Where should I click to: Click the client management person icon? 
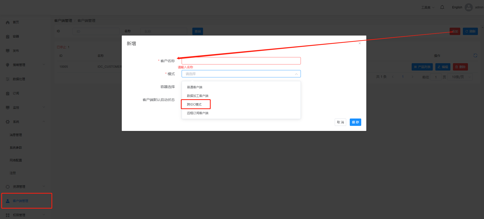(x=8, y=201)
